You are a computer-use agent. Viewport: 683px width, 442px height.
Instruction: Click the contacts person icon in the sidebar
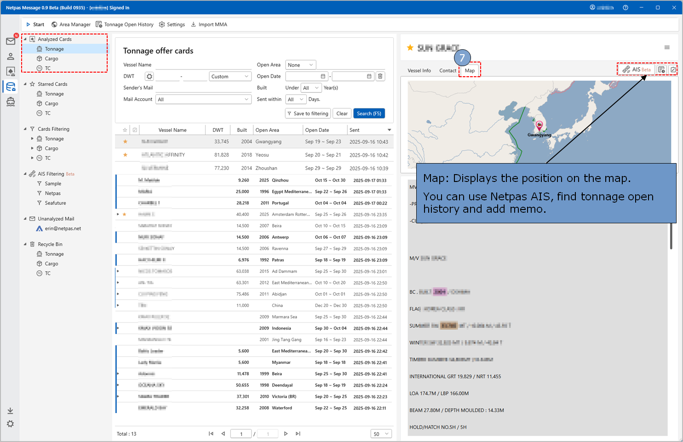(x=11, y=57)
